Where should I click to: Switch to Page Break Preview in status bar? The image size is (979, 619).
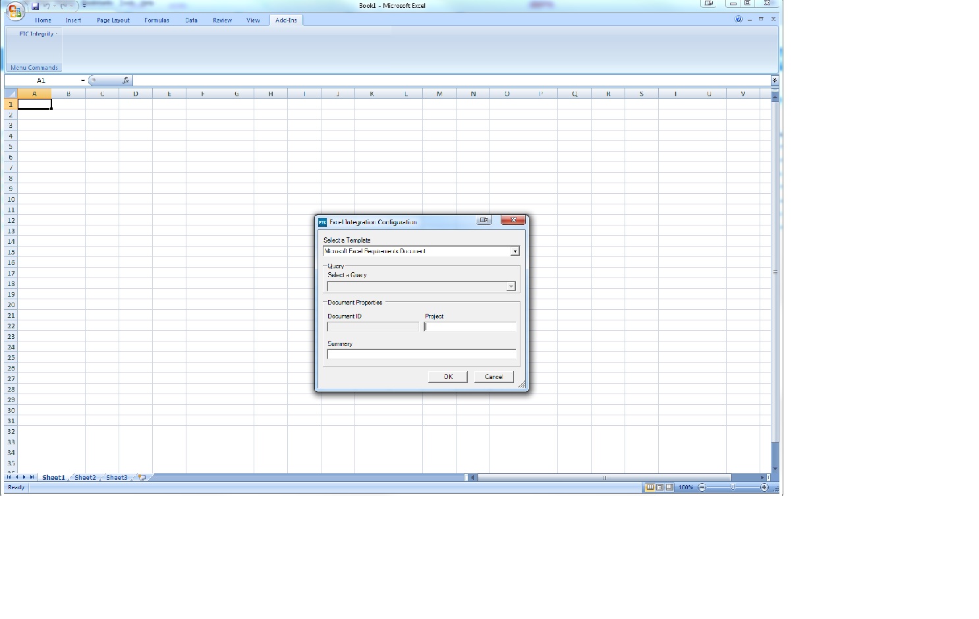pos(669,487)
